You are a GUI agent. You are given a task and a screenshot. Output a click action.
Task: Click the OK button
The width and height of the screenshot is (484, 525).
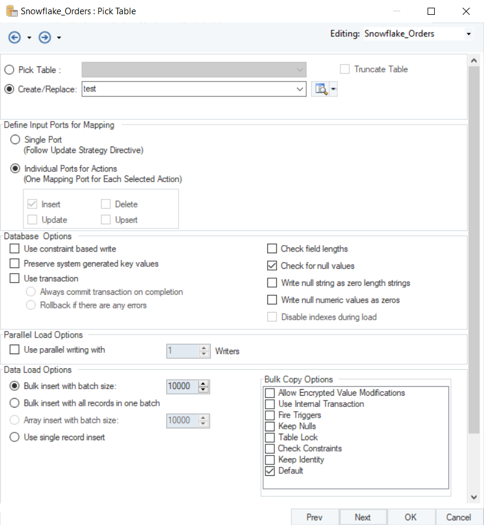(x=410, y=517)
